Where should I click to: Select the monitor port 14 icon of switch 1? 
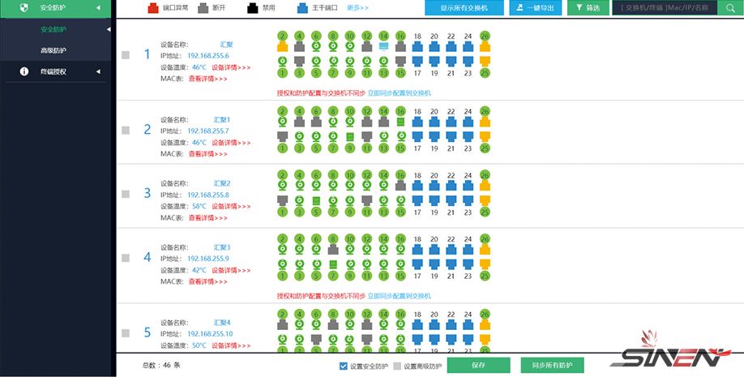pyautogui.click(x=384, y=46)
